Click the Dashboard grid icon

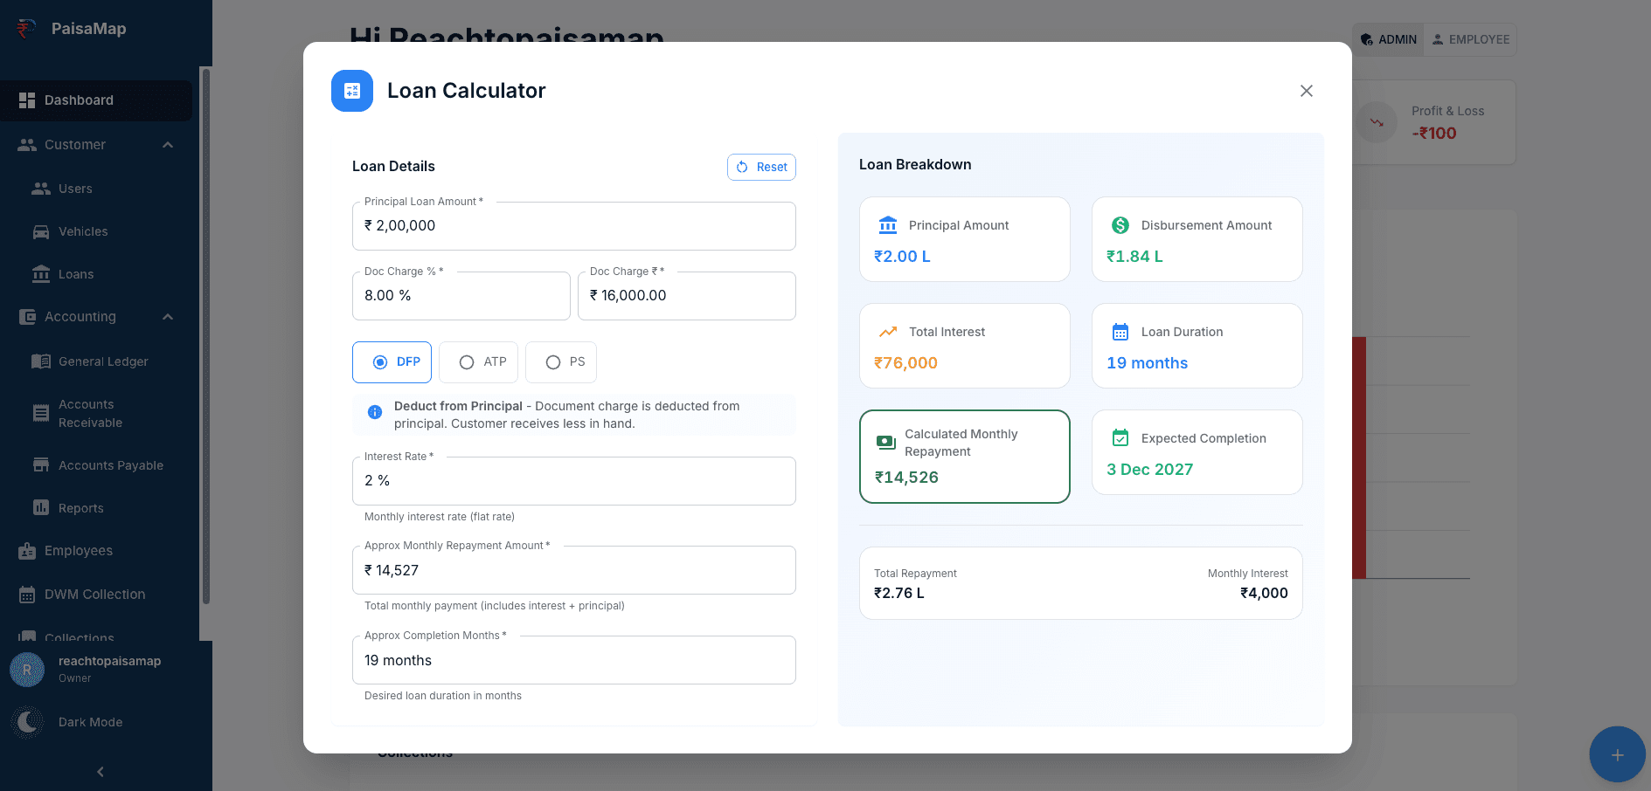pos(27,100)
